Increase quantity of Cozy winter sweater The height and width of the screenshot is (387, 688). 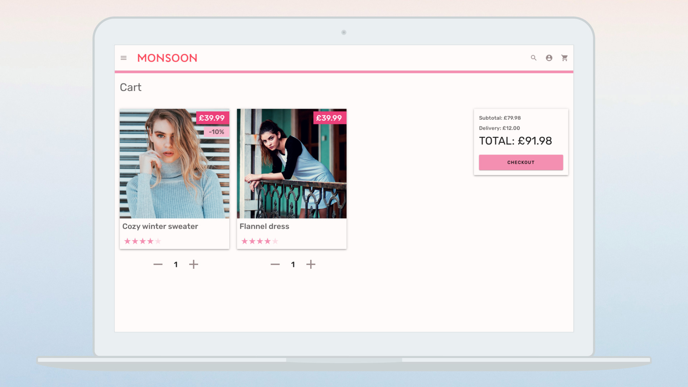tap(193, 264)
